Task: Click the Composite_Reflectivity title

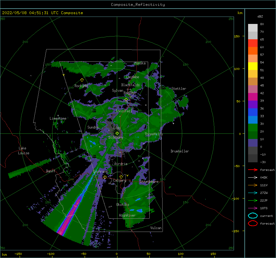Action: click(138, 5)
